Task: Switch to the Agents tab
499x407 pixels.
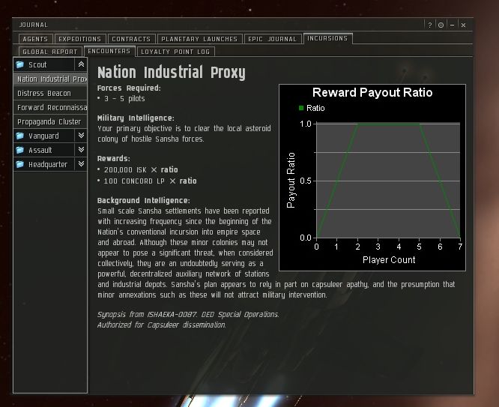Action: pyautogui.click(x=35, y=39)
